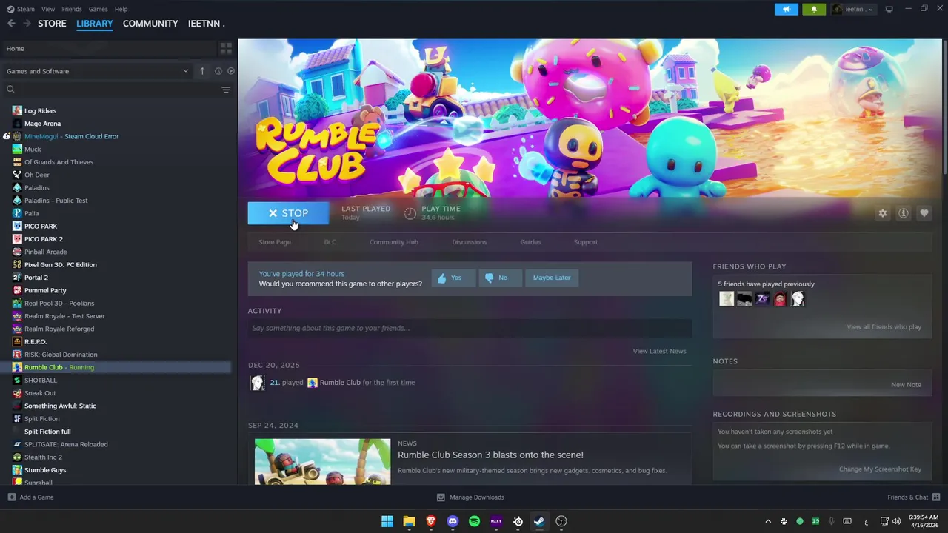Click the activity post text field
Viewport: 948px width, 533px height.
[x=470, y=328]
